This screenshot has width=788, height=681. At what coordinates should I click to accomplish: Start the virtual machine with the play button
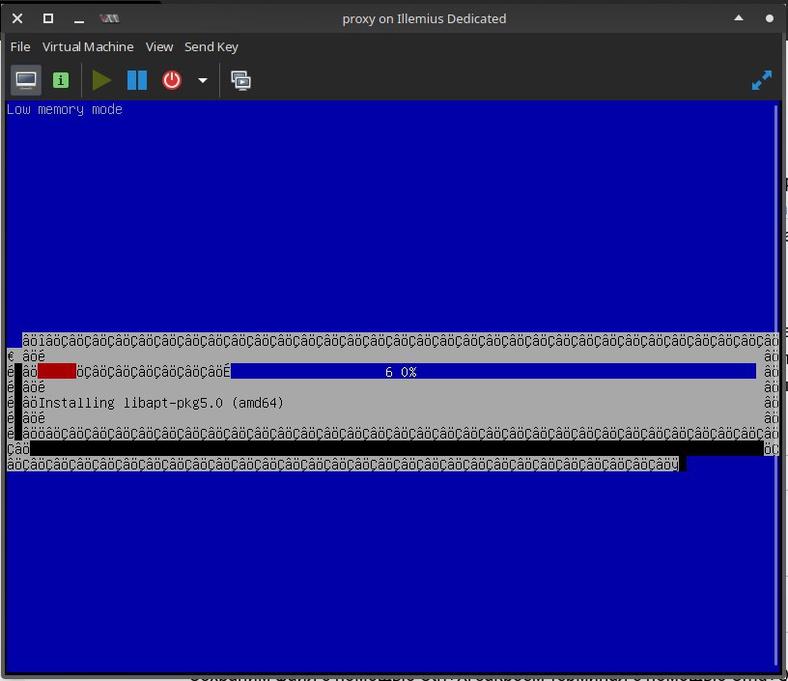click(101, 80)
